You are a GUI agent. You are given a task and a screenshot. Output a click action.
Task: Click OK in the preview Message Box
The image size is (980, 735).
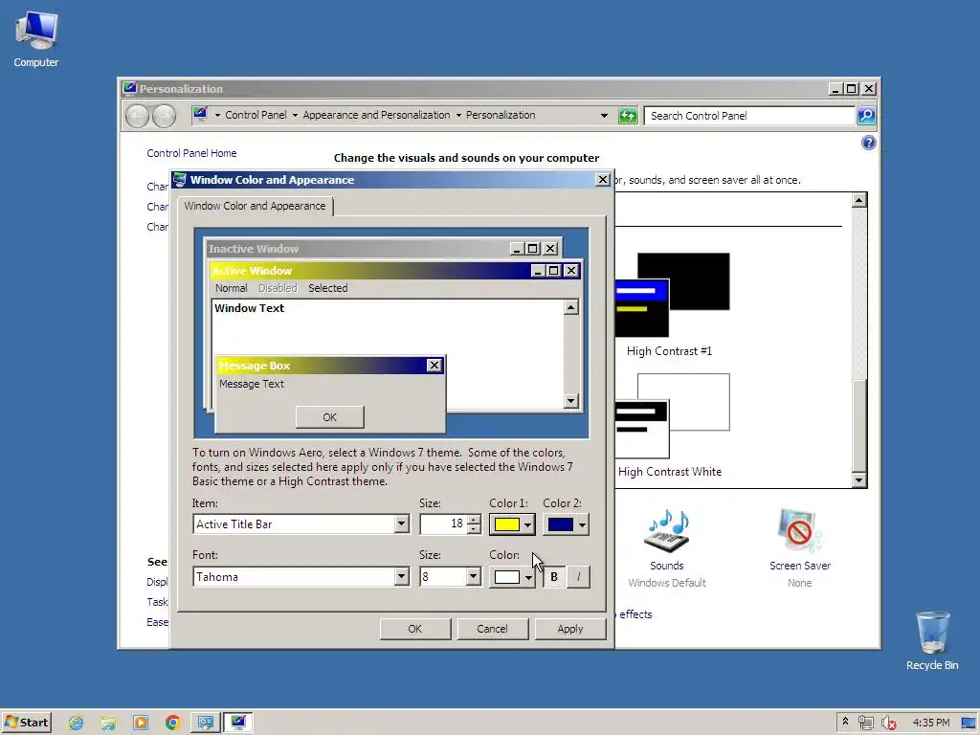point(329,417)
